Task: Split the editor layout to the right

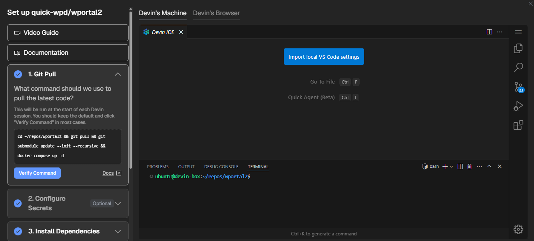Action: tap(489, 32)
